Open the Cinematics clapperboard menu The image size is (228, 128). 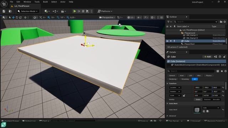(63, 11)
